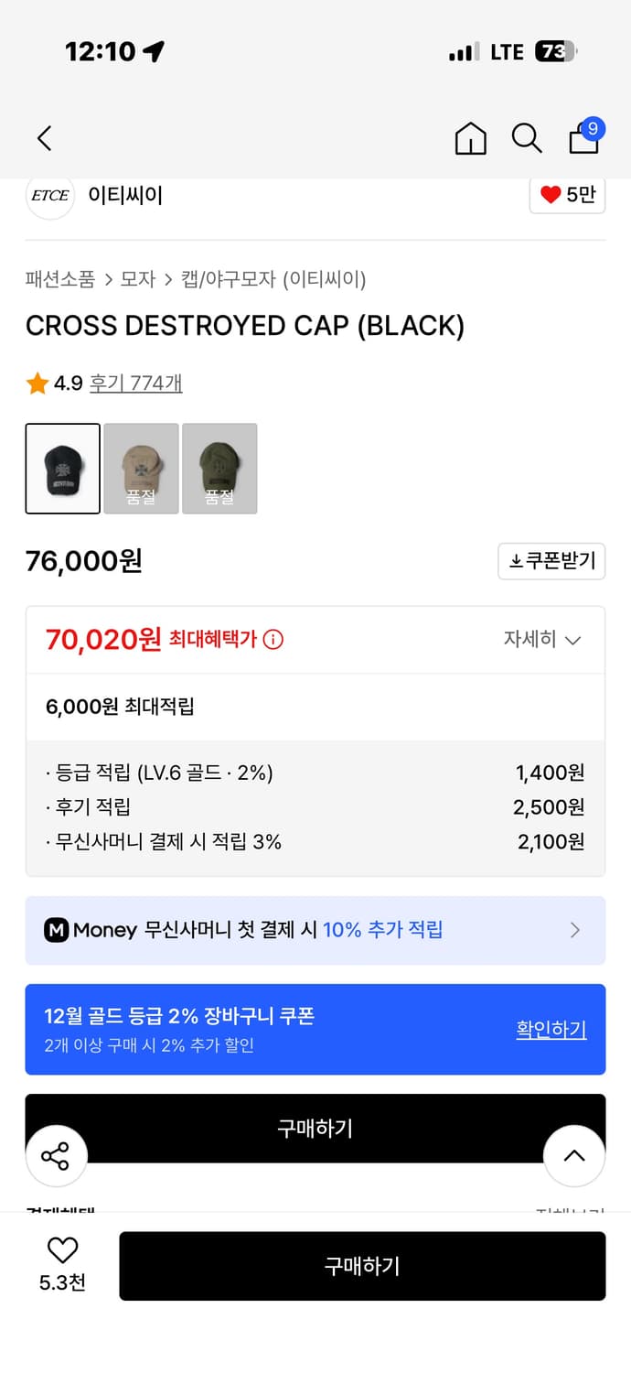Tap the search magnifier icon

pos(527,139)
